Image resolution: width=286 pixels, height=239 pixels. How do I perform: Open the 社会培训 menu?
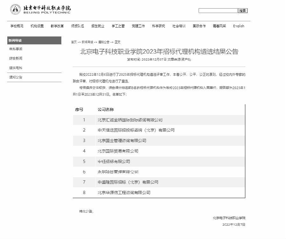click(179, 26)
